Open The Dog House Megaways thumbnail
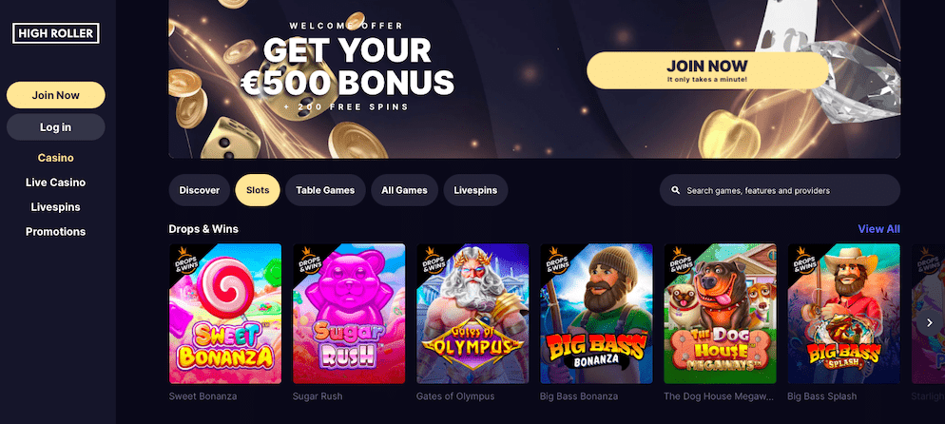The width and height of the screenshot is (945, 424). (x=721, y=313)
